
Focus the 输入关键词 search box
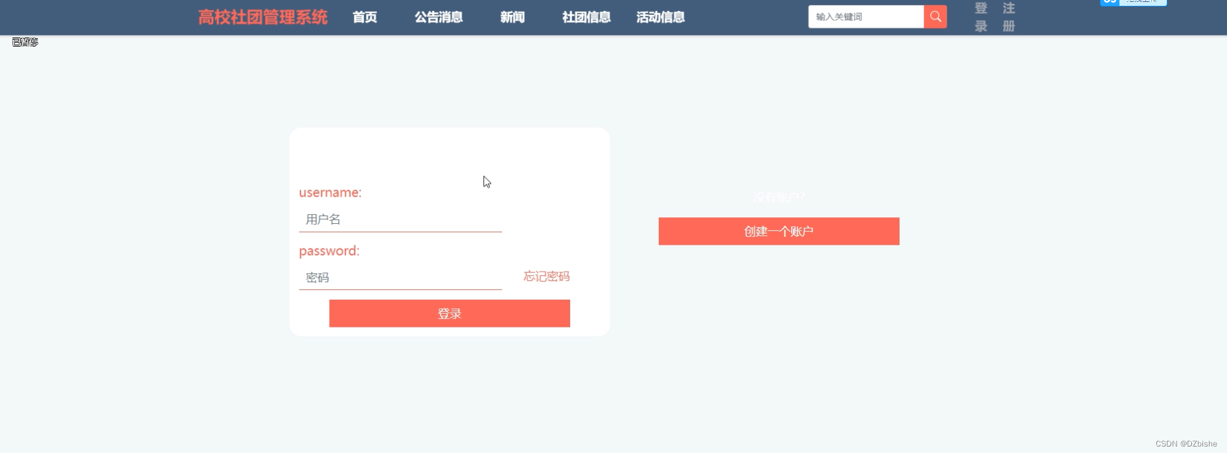[866, 17]
